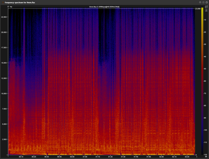Click the '-40' dB scale label
Screen dimensions: 209x159
(x=205, y=57)
